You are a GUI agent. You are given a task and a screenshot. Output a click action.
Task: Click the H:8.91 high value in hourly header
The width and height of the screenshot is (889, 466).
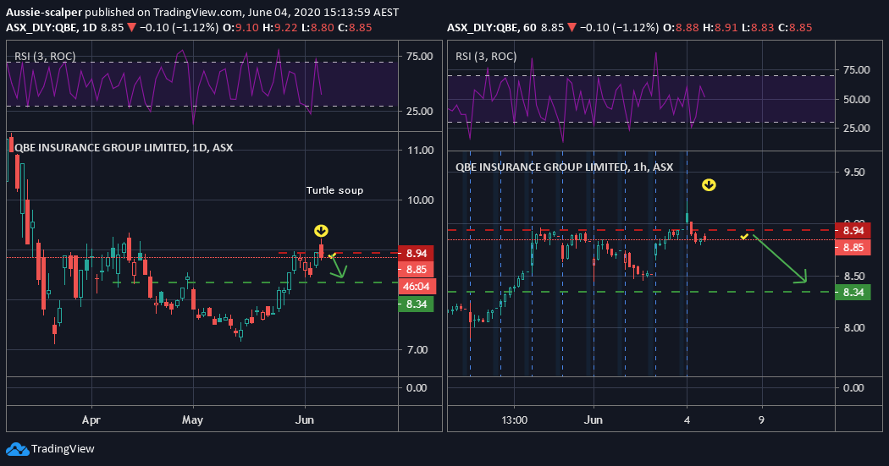click(x=720, y=27)
